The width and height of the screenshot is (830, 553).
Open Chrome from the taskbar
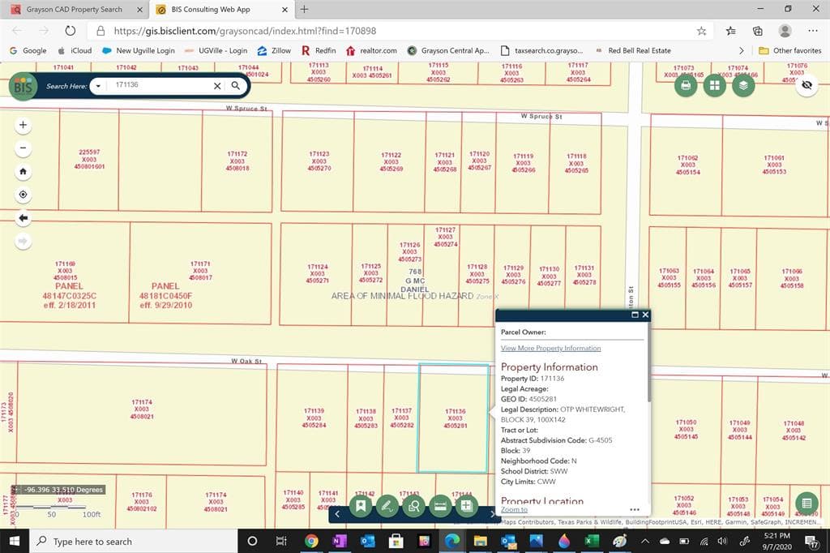(311, 542)
